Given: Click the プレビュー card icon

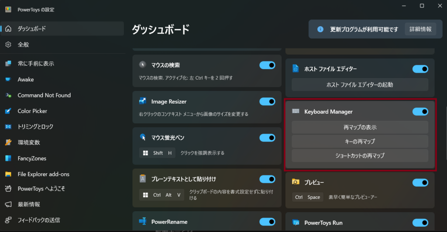Looking at the screenshot, I should tap(296, 182).
